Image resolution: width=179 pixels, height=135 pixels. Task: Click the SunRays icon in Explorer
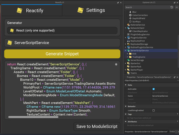(130, 21)
